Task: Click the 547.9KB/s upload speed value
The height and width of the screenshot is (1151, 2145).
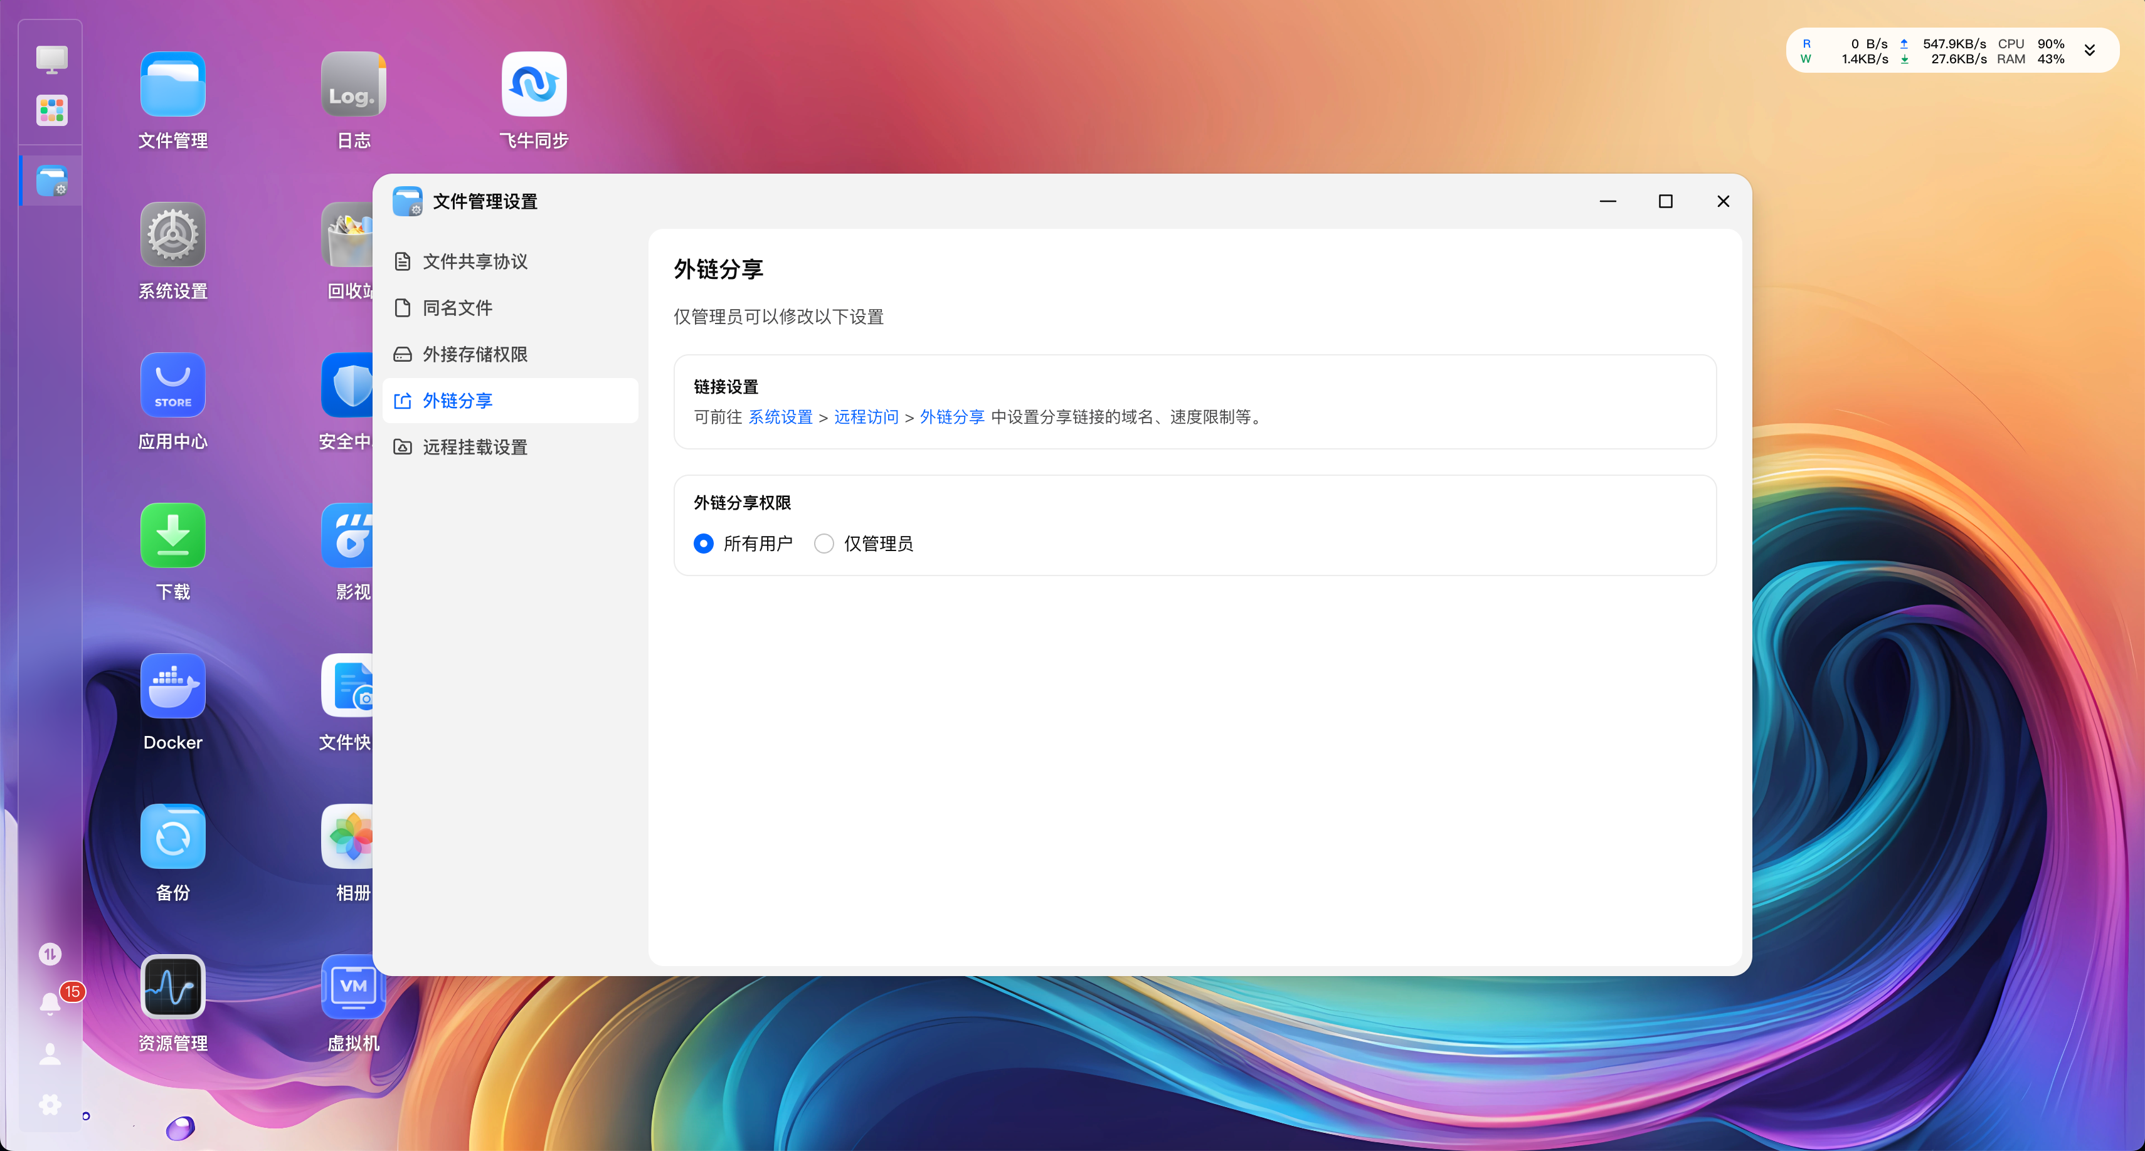Action: tap(1954, 43)
